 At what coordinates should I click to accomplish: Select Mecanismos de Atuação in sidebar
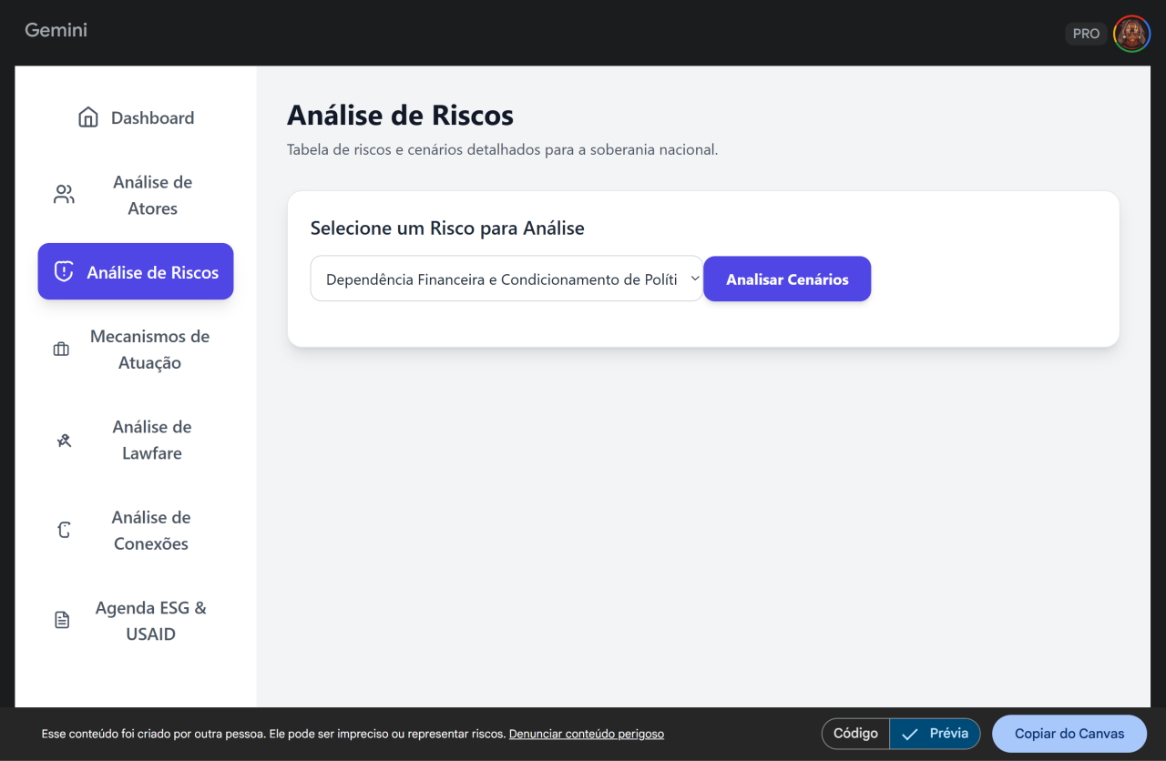click(x=149, y=350)
